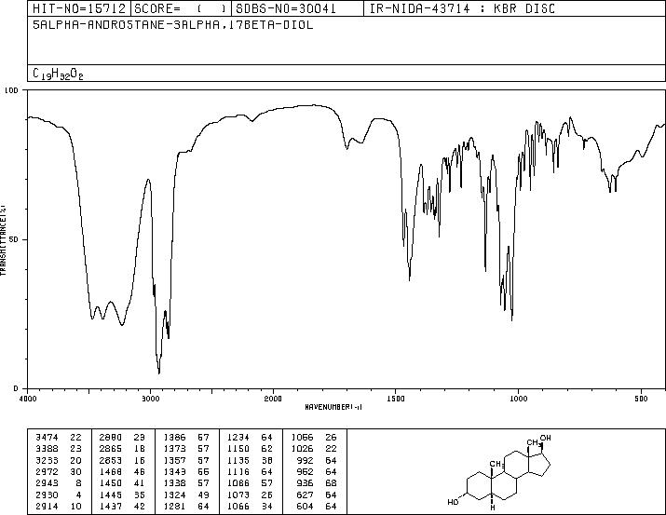Select peak value 1357 in the table
This screenshot has height=515, width=666.
(x=174, y=460)
